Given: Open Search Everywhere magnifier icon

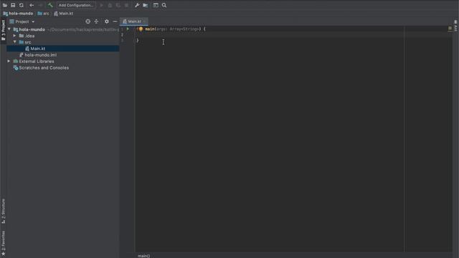Looking at the screenshot, I should click(x=164, y=5).
